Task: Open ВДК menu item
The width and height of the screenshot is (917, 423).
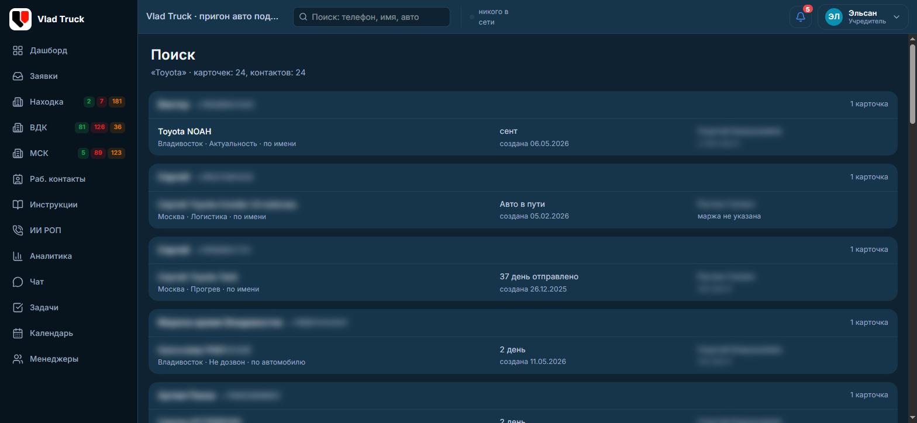Action: coord(69,128)
